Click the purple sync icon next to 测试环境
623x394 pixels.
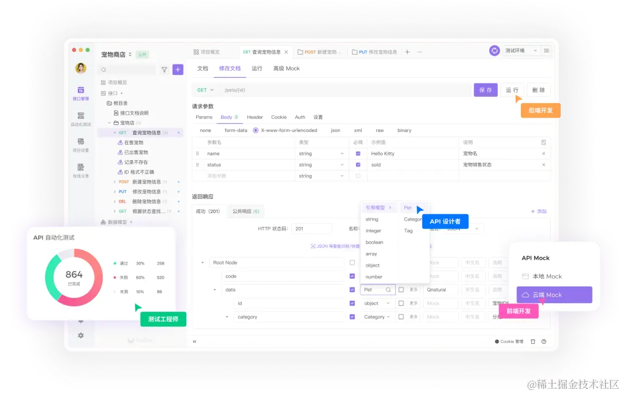pos(494,51)
